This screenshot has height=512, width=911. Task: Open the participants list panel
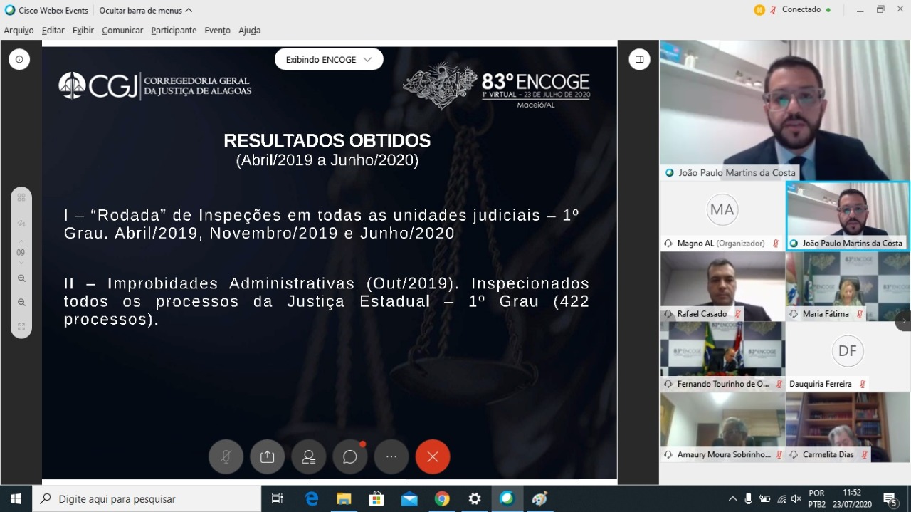click(308, 457)
